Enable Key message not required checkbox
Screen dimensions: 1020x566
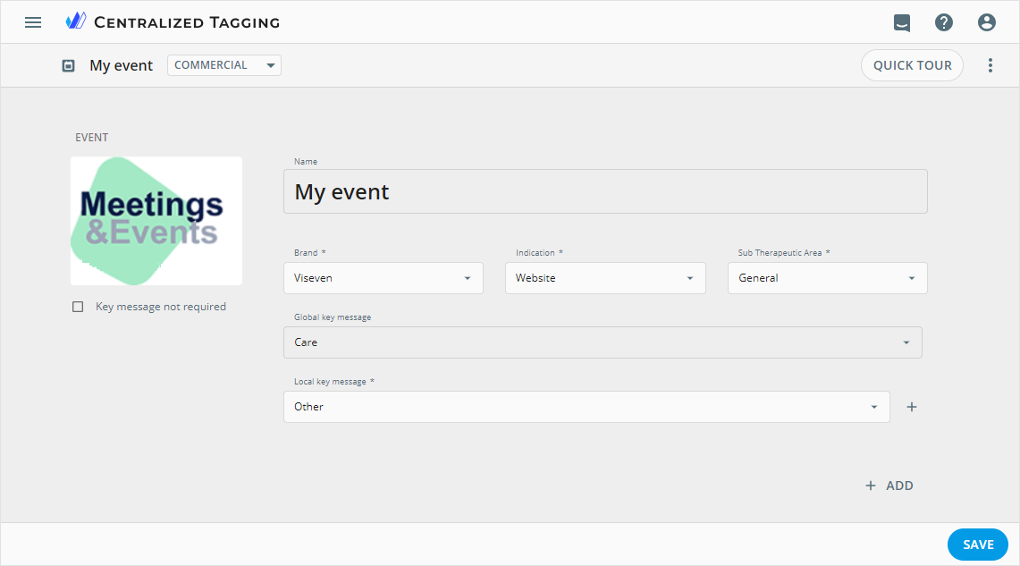pyautogui.click(x=78, y=307)
